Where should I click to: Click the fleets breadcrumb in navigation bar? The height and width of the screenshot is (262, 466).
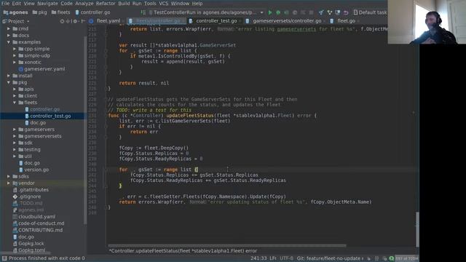[x=60, y=12]
